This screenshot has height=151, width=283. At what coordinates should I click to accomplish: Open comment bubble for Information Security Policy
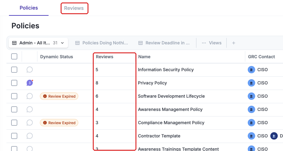click(x=30, y=70)
